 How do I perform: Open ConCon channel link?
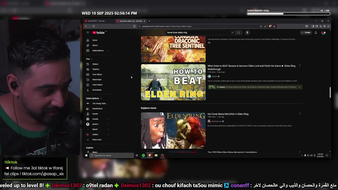click(214, 77)
